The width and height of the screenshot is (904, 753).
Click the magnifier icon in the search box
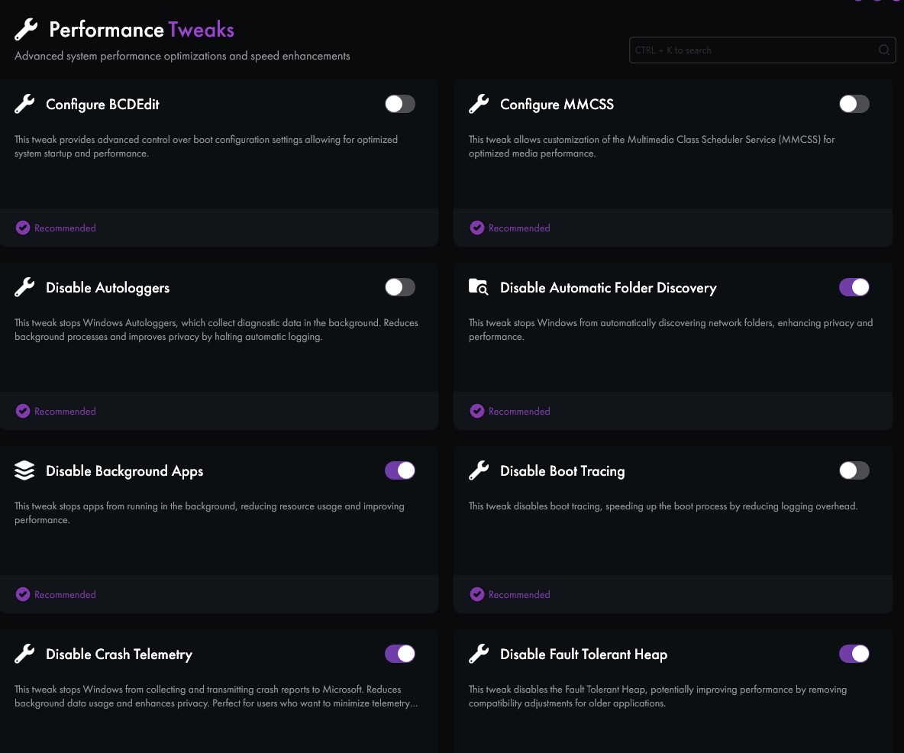tap(884, 50)
